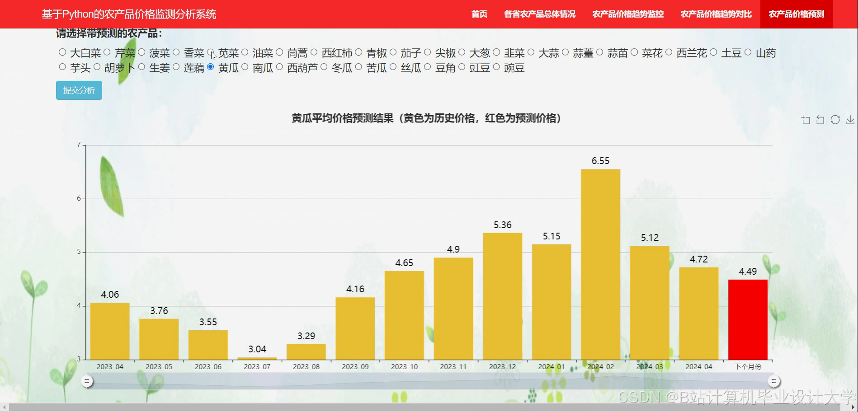Click the ECharts zoom area tool icon
The height and width of the screenshot is (412, 858).
pos(806,120)
